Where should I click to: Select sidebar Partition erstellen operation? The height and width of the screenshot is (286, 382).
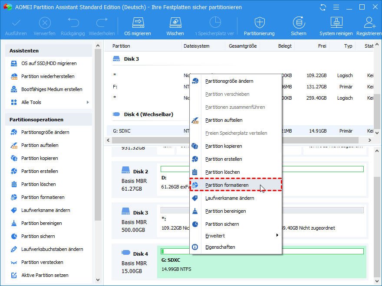click(40, 171)
